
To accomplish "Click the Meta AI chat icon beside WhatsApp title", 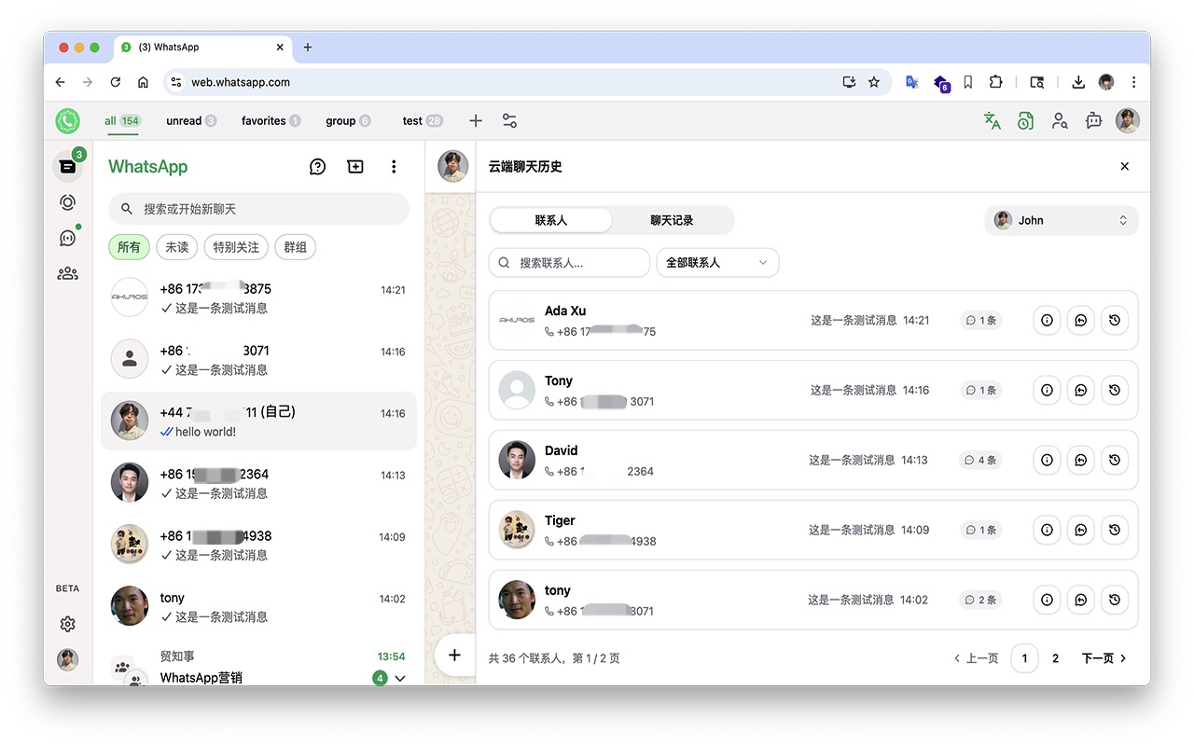I will coord(317,167).
